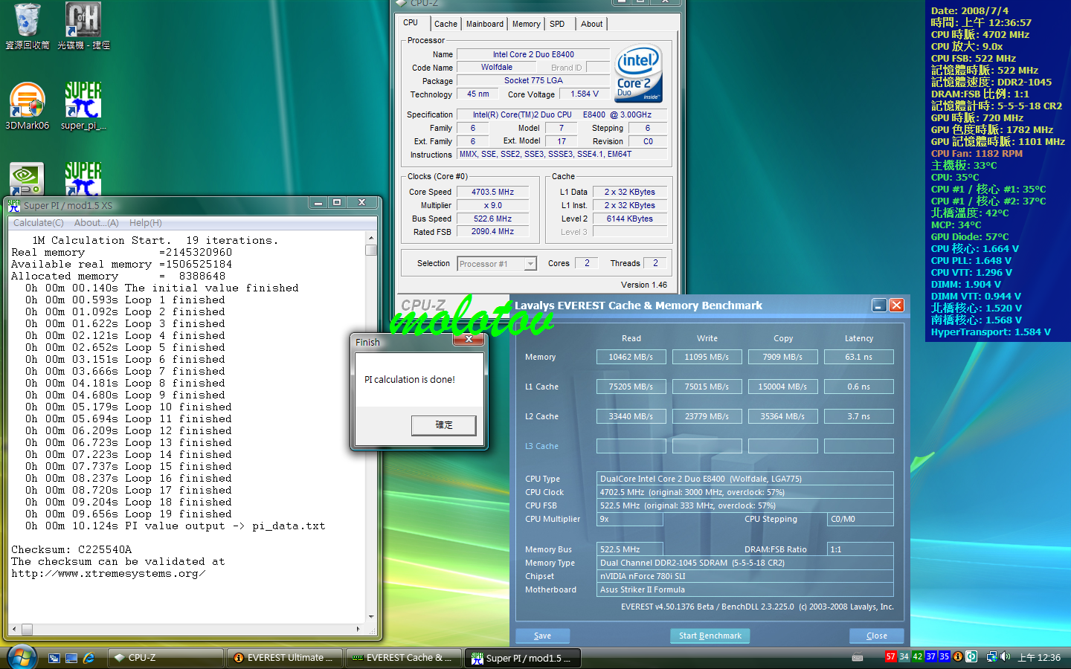Viewport: 1071px width, 669px height.
Task: Click the Core Speed 4703.5 MHz value
Action: pos(493,192)
